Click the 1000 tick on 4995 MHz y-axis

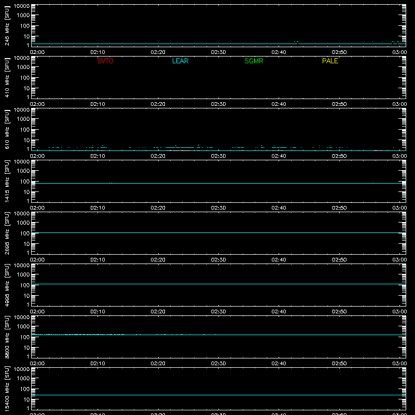pos(23,275)
